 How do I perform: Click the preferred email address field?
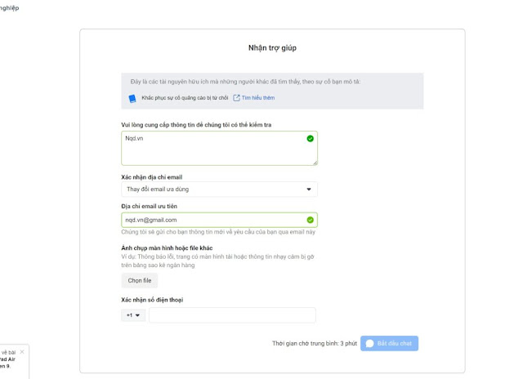click(x=211, y=220)
